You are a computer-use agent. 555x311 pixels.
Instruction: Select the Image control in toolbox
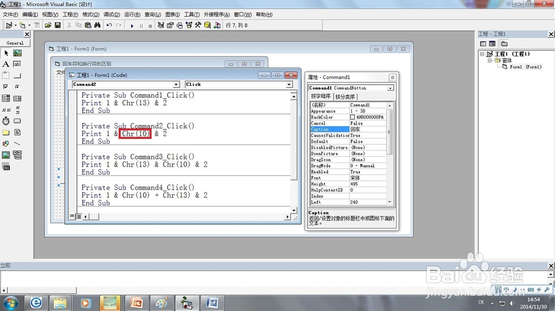click(x=6, y=155)
